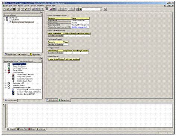The height and width of the screenshot is (136, 177).
Task: Select decoder-behavioral source file in tree
Action: pos(23,22)
